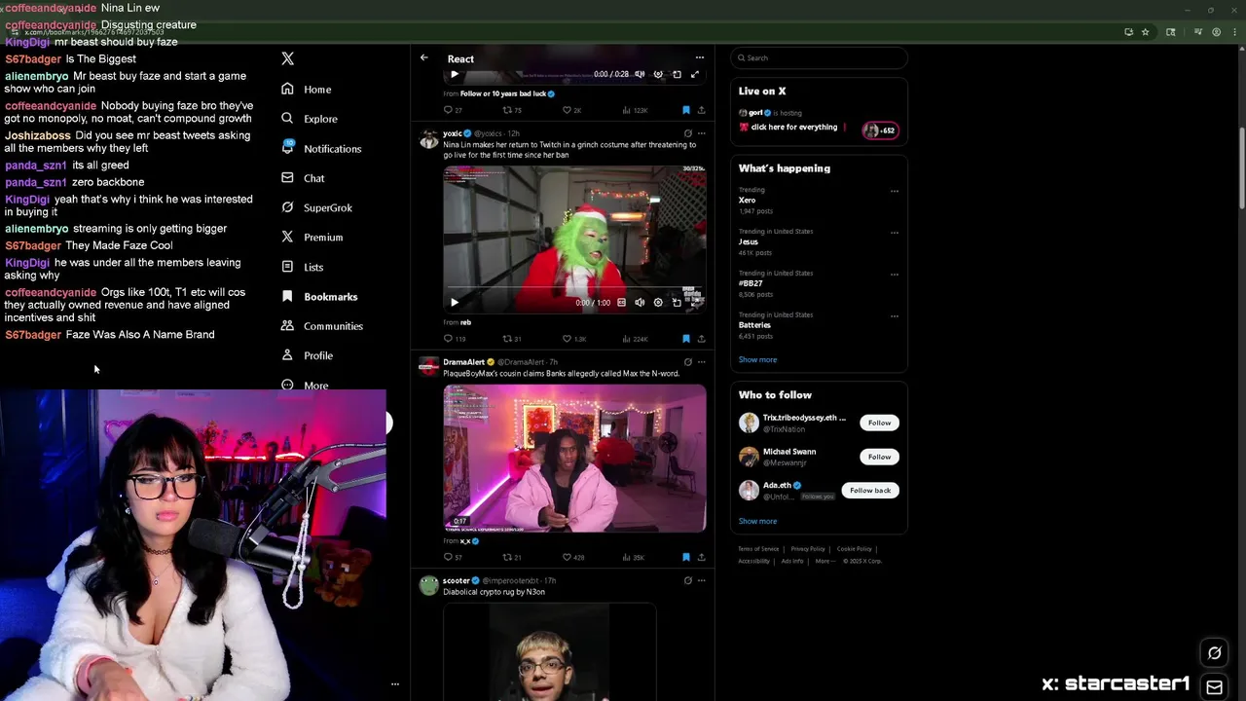Open Notifications in the sidebar
The height and width of the screenshot is (701, 1246).
(321, 148)
